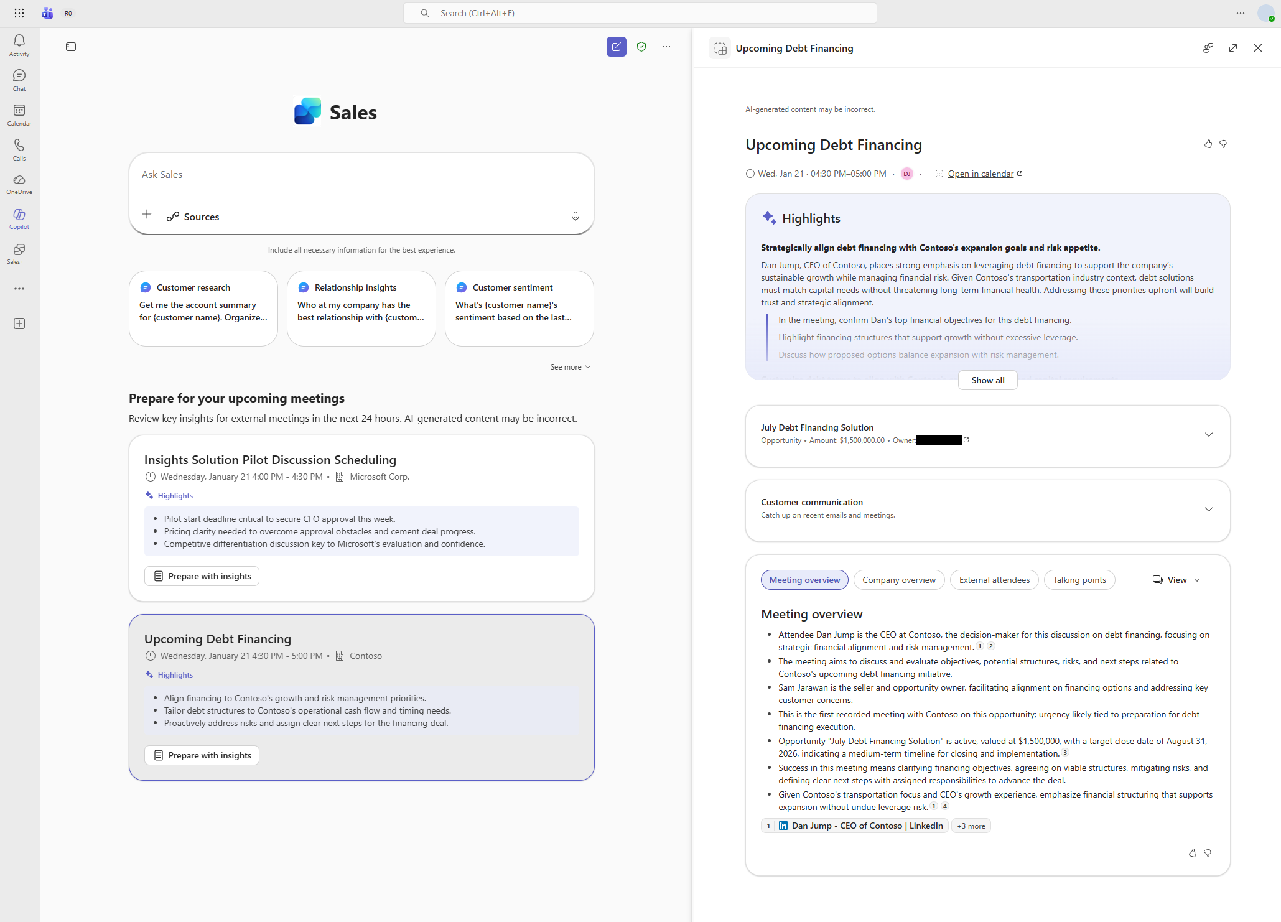Open the Calendar from the left rail
1281x922 pixels.
19,113
